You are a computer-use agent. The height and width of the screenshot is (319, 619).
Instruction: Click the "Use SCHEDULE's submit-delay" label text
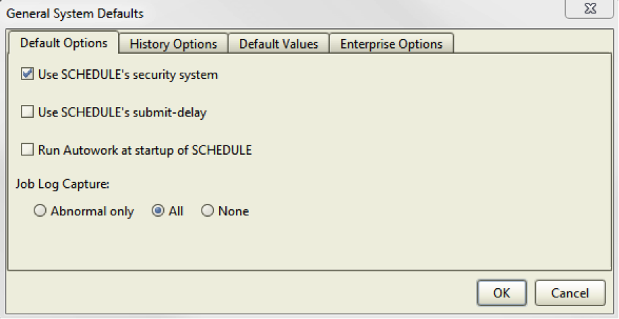click(x=122, y=112)
